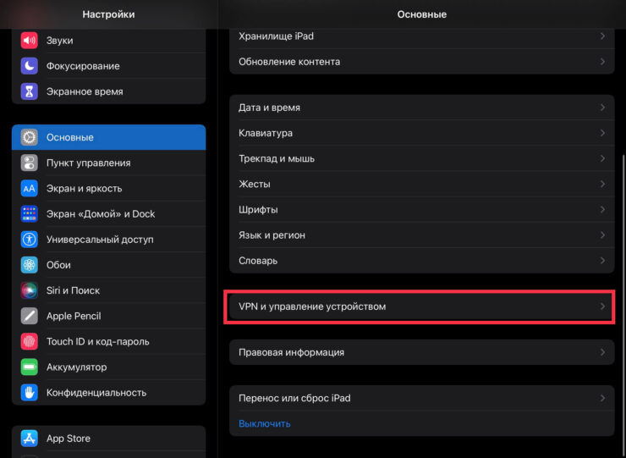Open Язык и регион row
626x458 pixels.
(421, 235)
